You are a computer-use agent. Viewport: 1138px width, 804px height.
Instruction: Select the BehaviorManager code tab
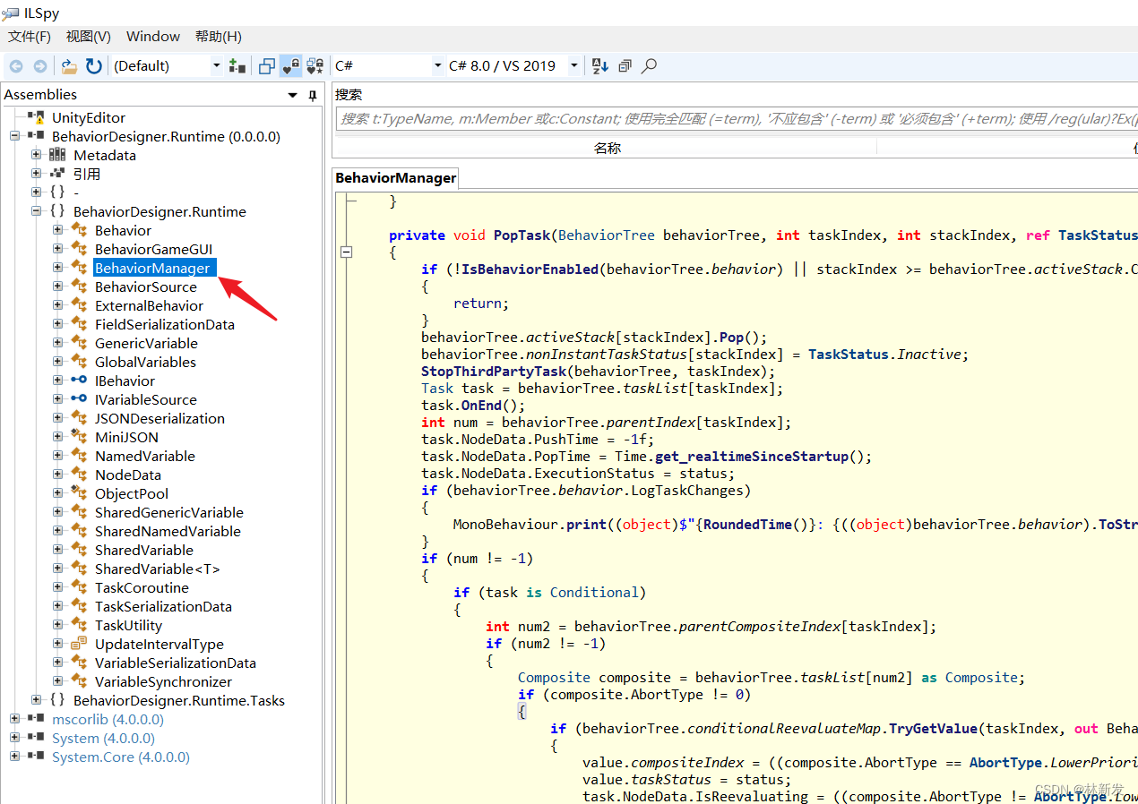396,178
